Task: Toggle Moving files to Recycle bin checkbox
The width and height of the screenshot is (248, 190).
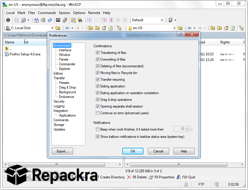Action: click(98, 73)
